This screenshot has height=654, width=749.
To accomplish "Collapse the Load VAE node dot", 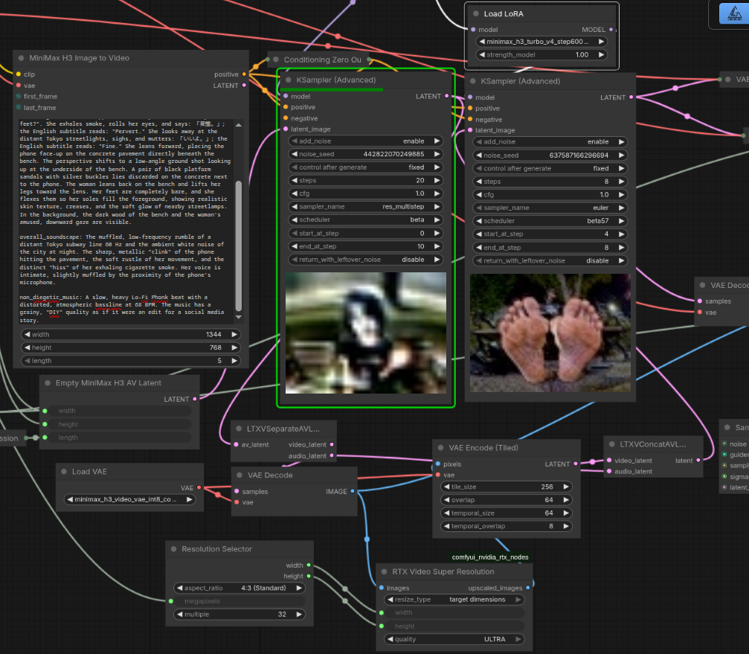I will point(64,472).
